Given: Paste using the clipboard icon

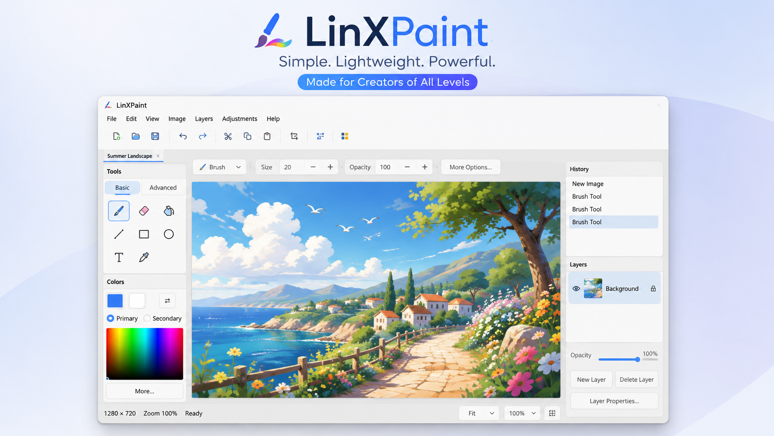Looking at the screenshot, I should tap(267, 136).
